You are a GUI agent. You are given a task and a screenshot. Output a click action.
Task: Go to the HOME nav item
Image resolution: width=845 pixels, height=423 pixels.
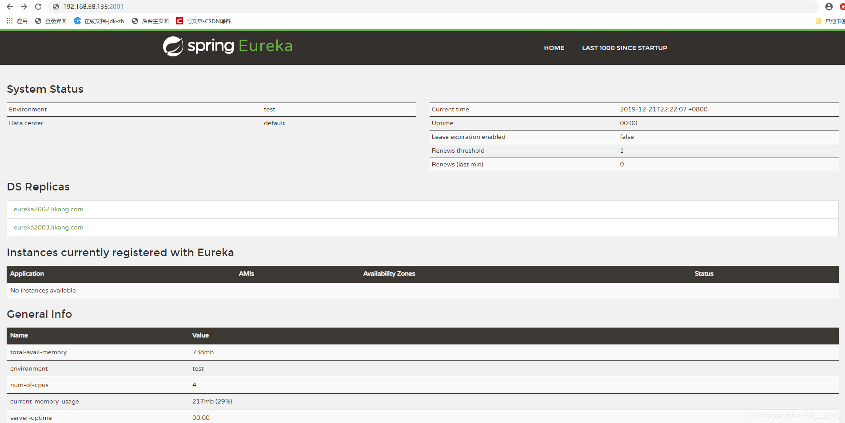click(x=554, y=48)
